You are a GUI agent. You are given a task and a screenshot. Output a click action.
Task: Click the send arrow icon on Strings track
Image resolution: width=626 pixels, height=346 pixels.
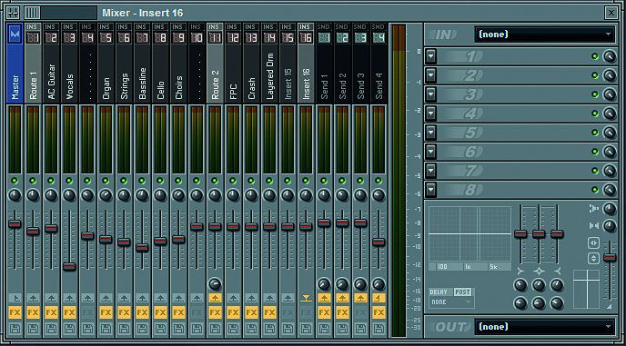click(124, 298)
